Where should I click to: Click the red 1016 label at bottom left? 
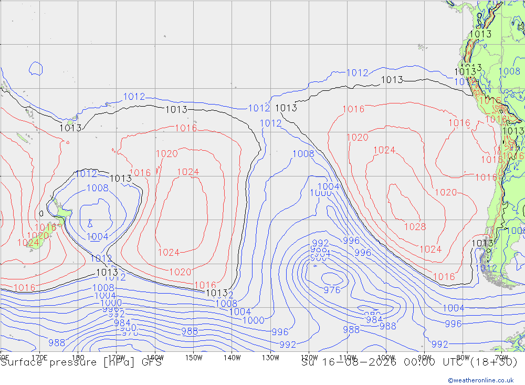(25, 287)
